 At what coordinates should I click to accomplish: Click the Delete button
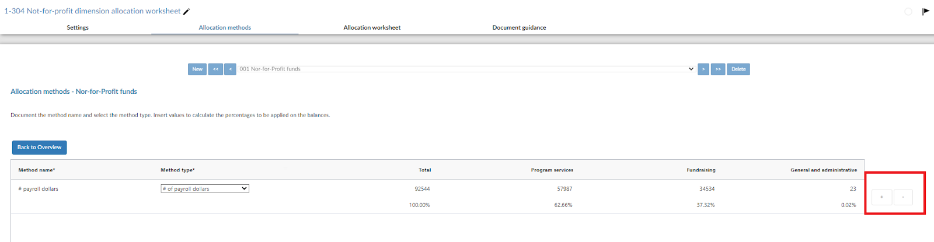[738, 69]
